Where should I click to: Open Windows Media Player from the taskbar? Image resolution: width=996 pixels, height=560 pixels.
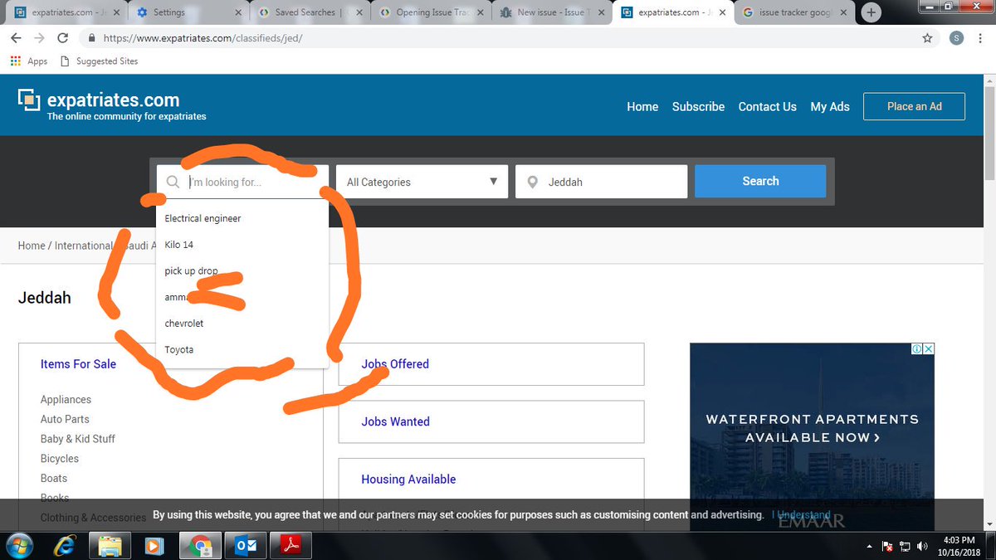coord(154,546)
